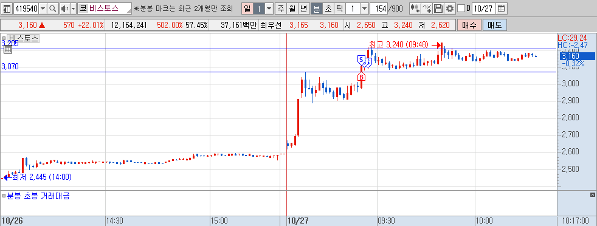
Task: Open stock search with the magnifier icon
Action: [52, 8]
